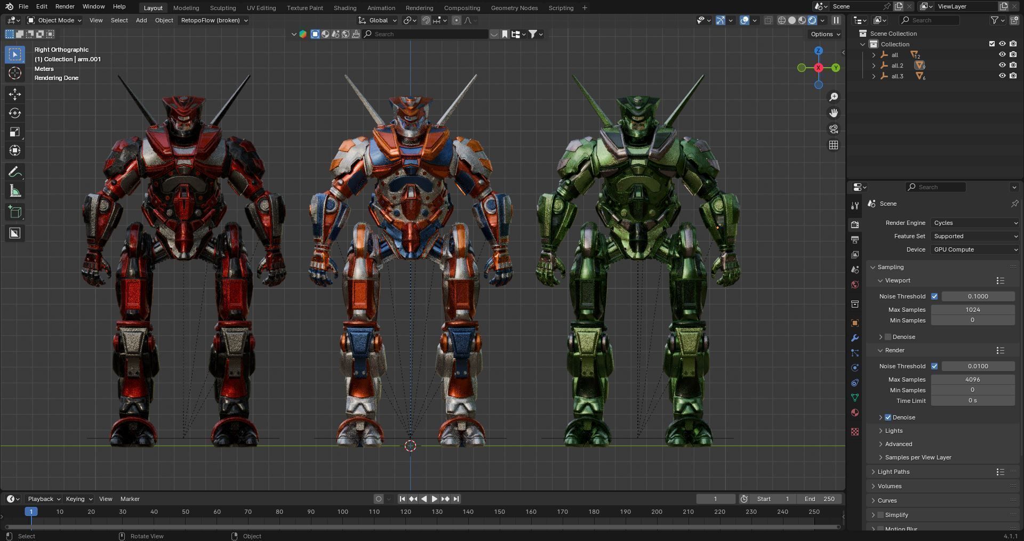Open the timeline Playback popover
Image resolution: width=1024 pixels, height=541 pixels.
point(44,499)
